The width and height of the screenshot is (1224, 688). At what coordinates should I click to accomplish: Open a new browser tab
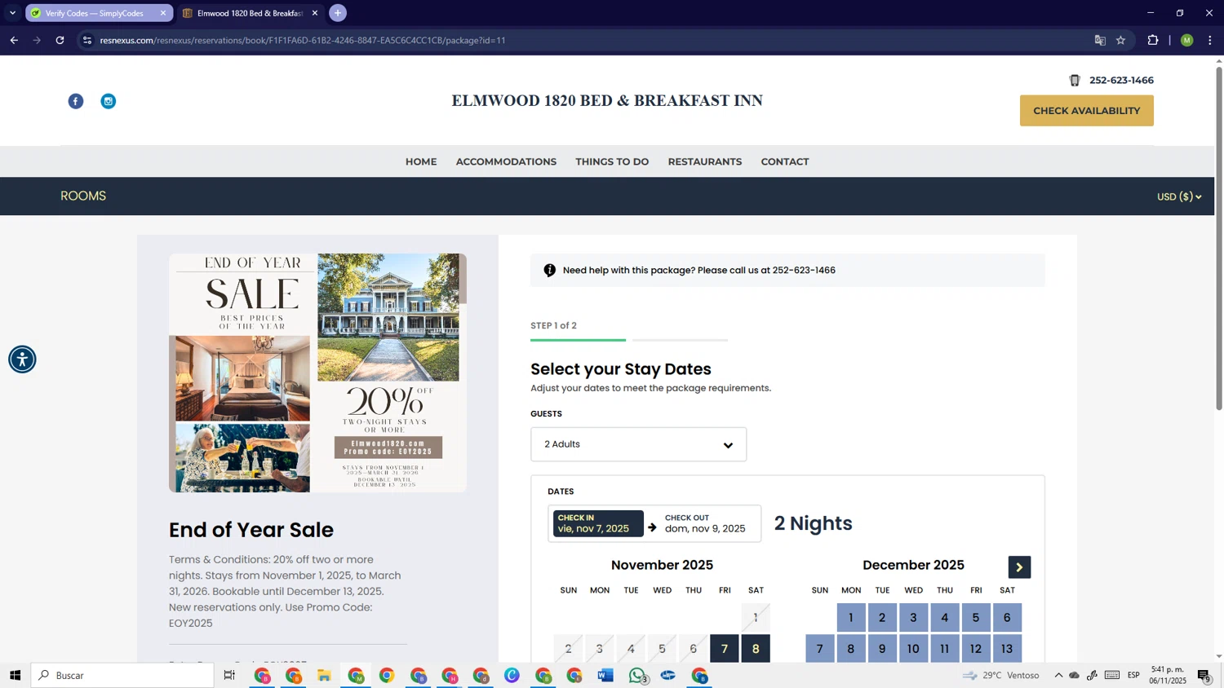(338, 13)
